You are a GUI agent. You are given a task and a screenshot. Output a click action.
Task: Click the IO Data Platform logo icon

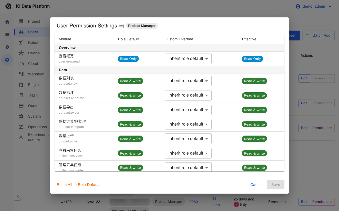8,6
